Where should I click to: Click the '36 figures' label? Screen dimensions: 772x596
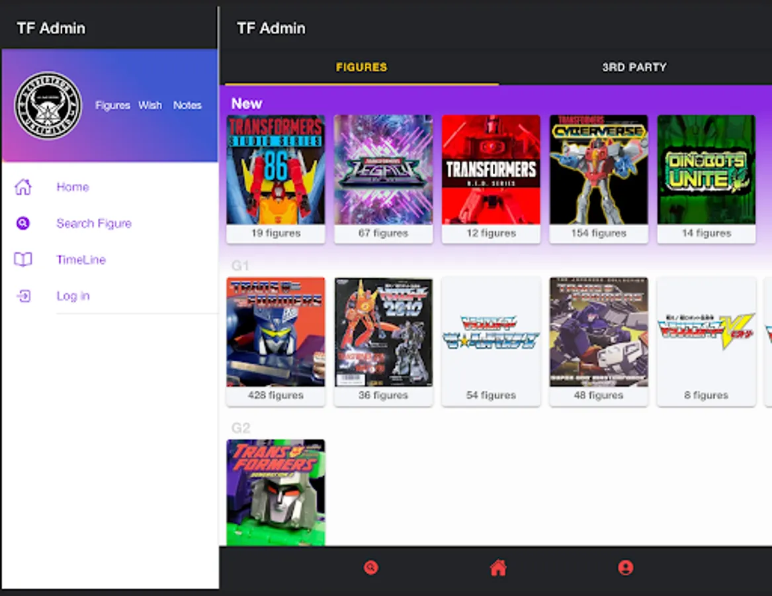coord(384,395)
